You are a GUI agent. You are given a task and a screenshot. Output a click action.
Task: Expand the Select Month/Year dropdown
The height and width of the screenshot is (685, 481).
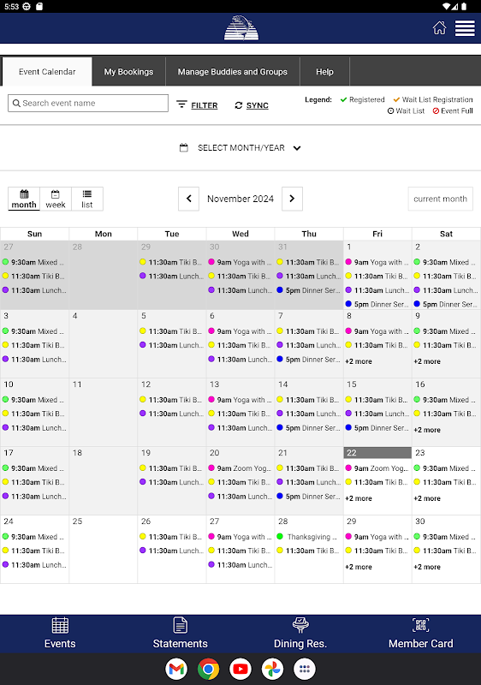[x=240, y=147]
